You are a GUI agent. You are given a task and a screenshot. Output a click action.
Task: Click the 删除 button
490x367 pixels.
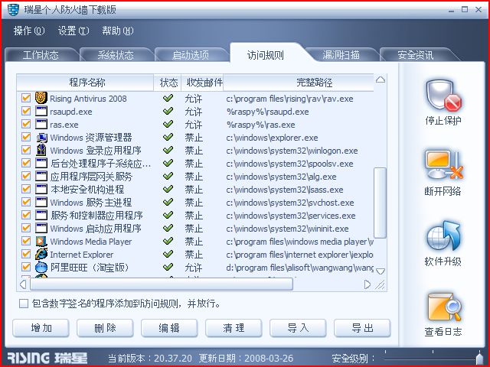(x=105, y=328)
